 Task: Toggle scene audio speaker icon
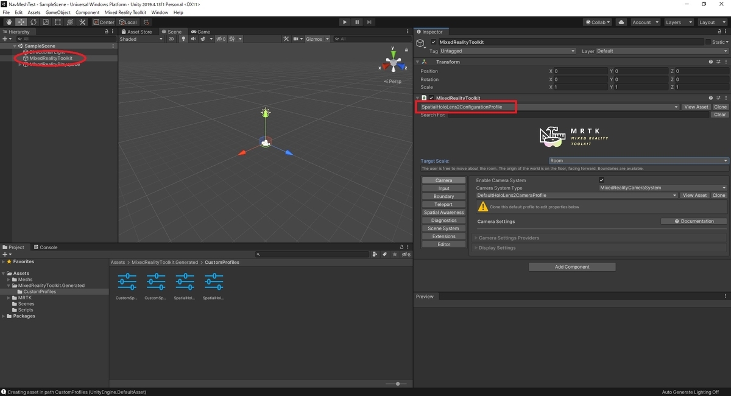pyautogui.click(x=193, y=39)
